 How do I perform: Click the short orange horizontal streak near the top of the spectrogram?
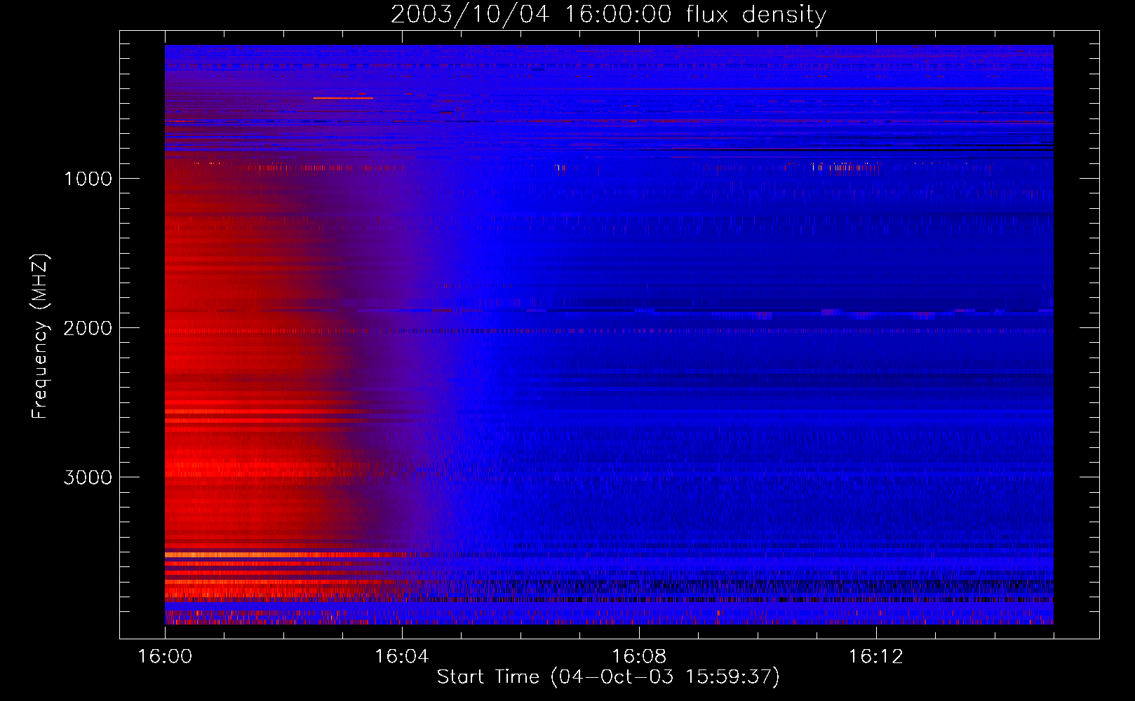tap(343, 98)
